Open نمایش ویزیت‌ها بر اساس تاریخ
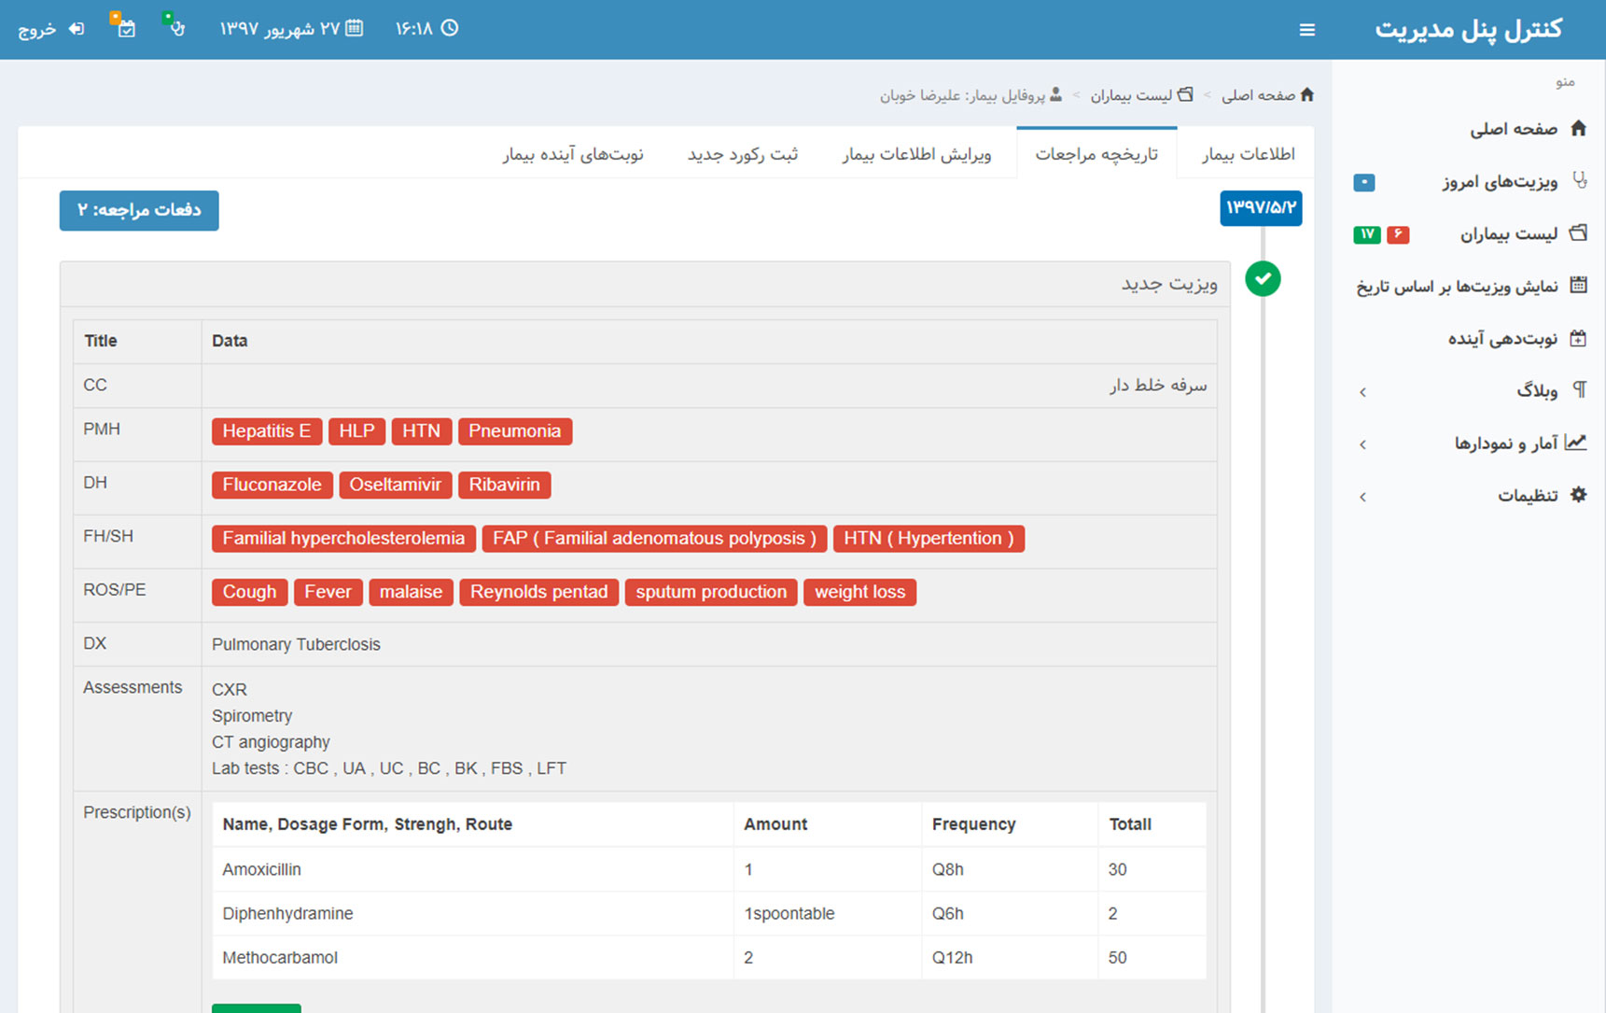Viewport: 1606px width, 1013px height. pos(1457,286)
